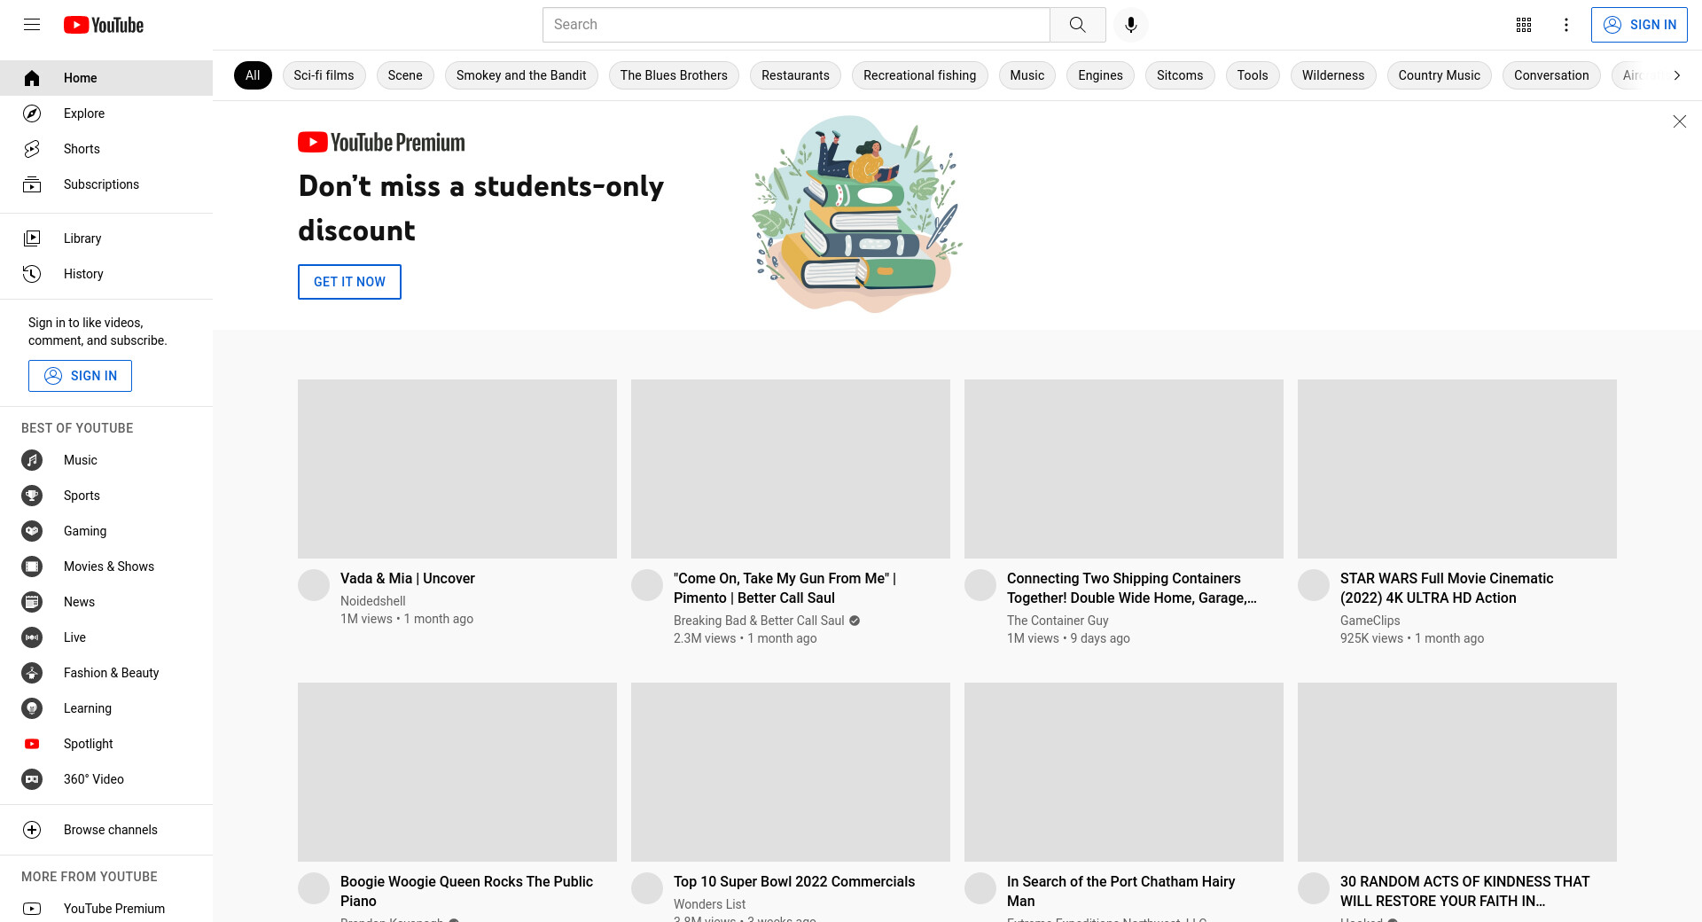Click the top-right SIGN IN button
The width and height of the screenshot is (1702, 922).
(1639, 25)
